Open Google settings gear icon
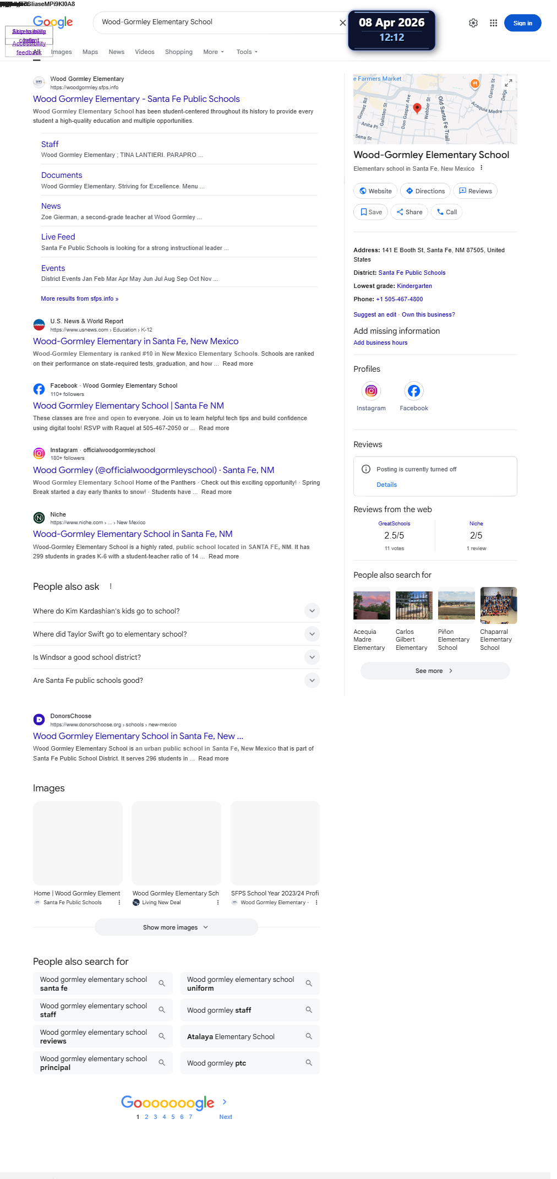The image size is (557, 1179). point(473,23)
